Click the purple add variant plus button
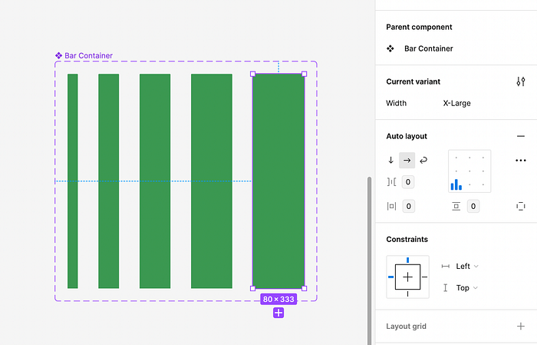Image resolution: width=537 pixels, height=345 pixels. (278, 313)
